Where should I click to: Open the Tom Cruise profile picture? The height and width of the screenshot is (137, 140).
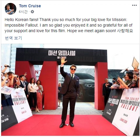[x=10, y=9]
